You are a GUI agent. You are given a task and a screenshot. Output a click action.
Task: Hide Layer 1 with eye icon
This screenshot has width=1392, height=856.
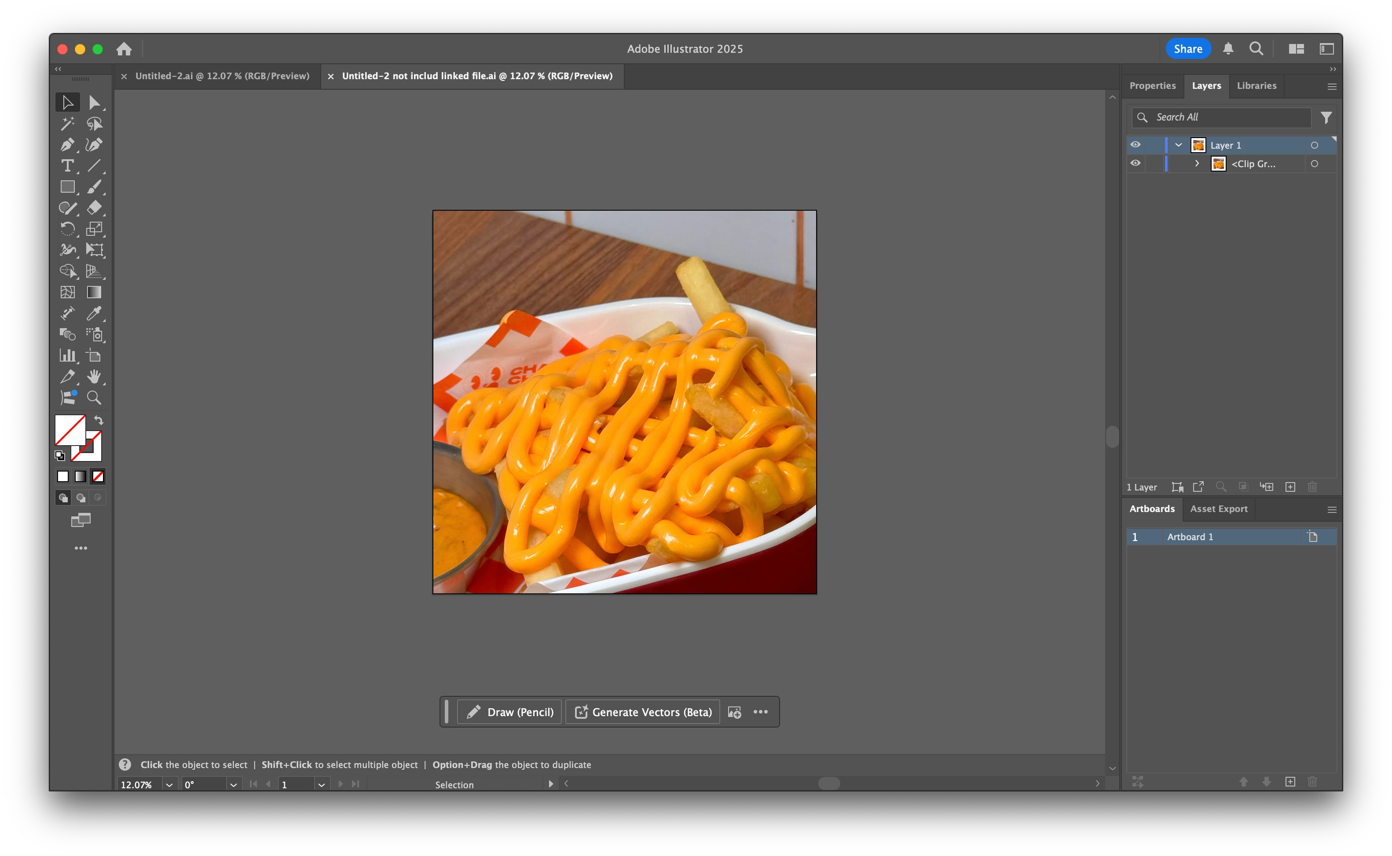click(x=1136, y=145)
